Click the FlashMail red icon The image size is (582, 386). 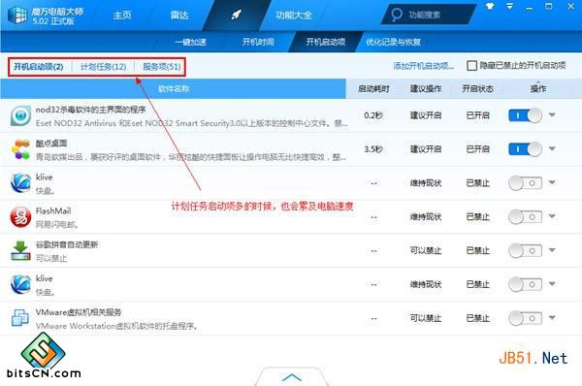tap(20, 217)
